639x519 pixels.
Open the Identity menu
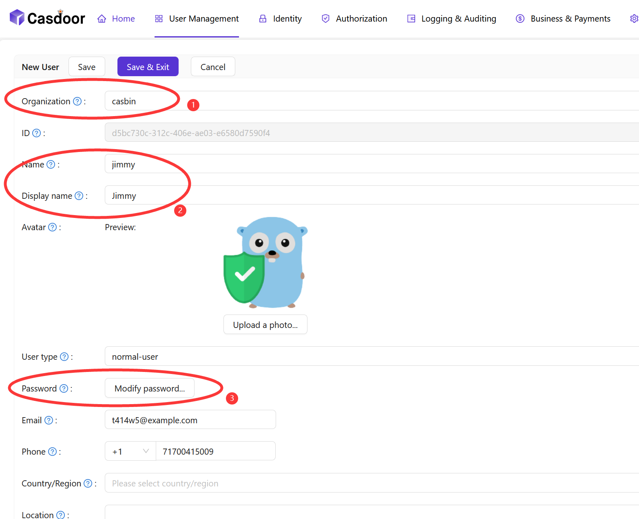coord(281,19)
